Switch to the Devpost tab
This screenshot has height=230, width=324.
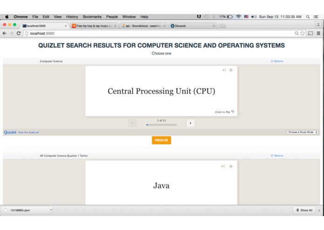(x=192, y=26)
